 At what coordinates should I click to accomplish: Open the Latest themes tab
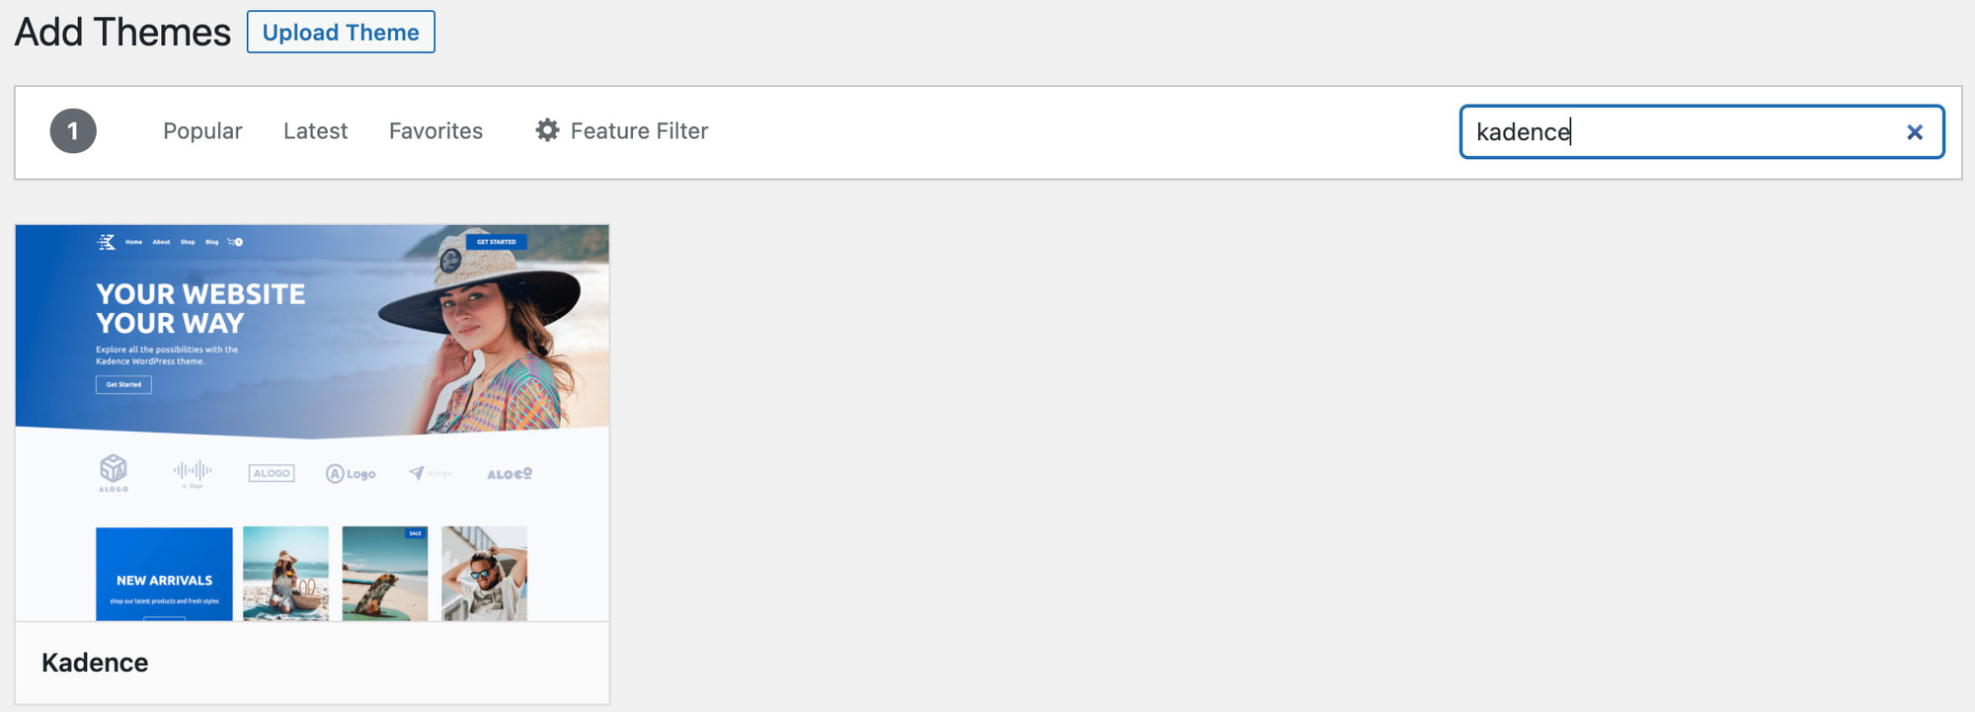(315, 131)
